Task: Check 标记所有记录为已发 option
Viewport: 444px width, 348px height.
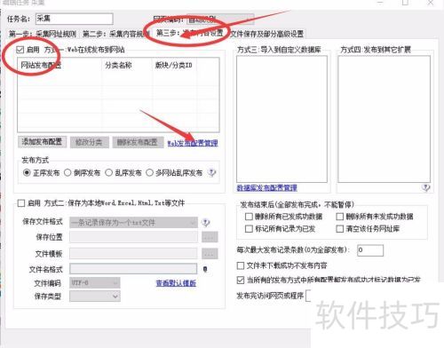Action: click(x=249, y=229)
